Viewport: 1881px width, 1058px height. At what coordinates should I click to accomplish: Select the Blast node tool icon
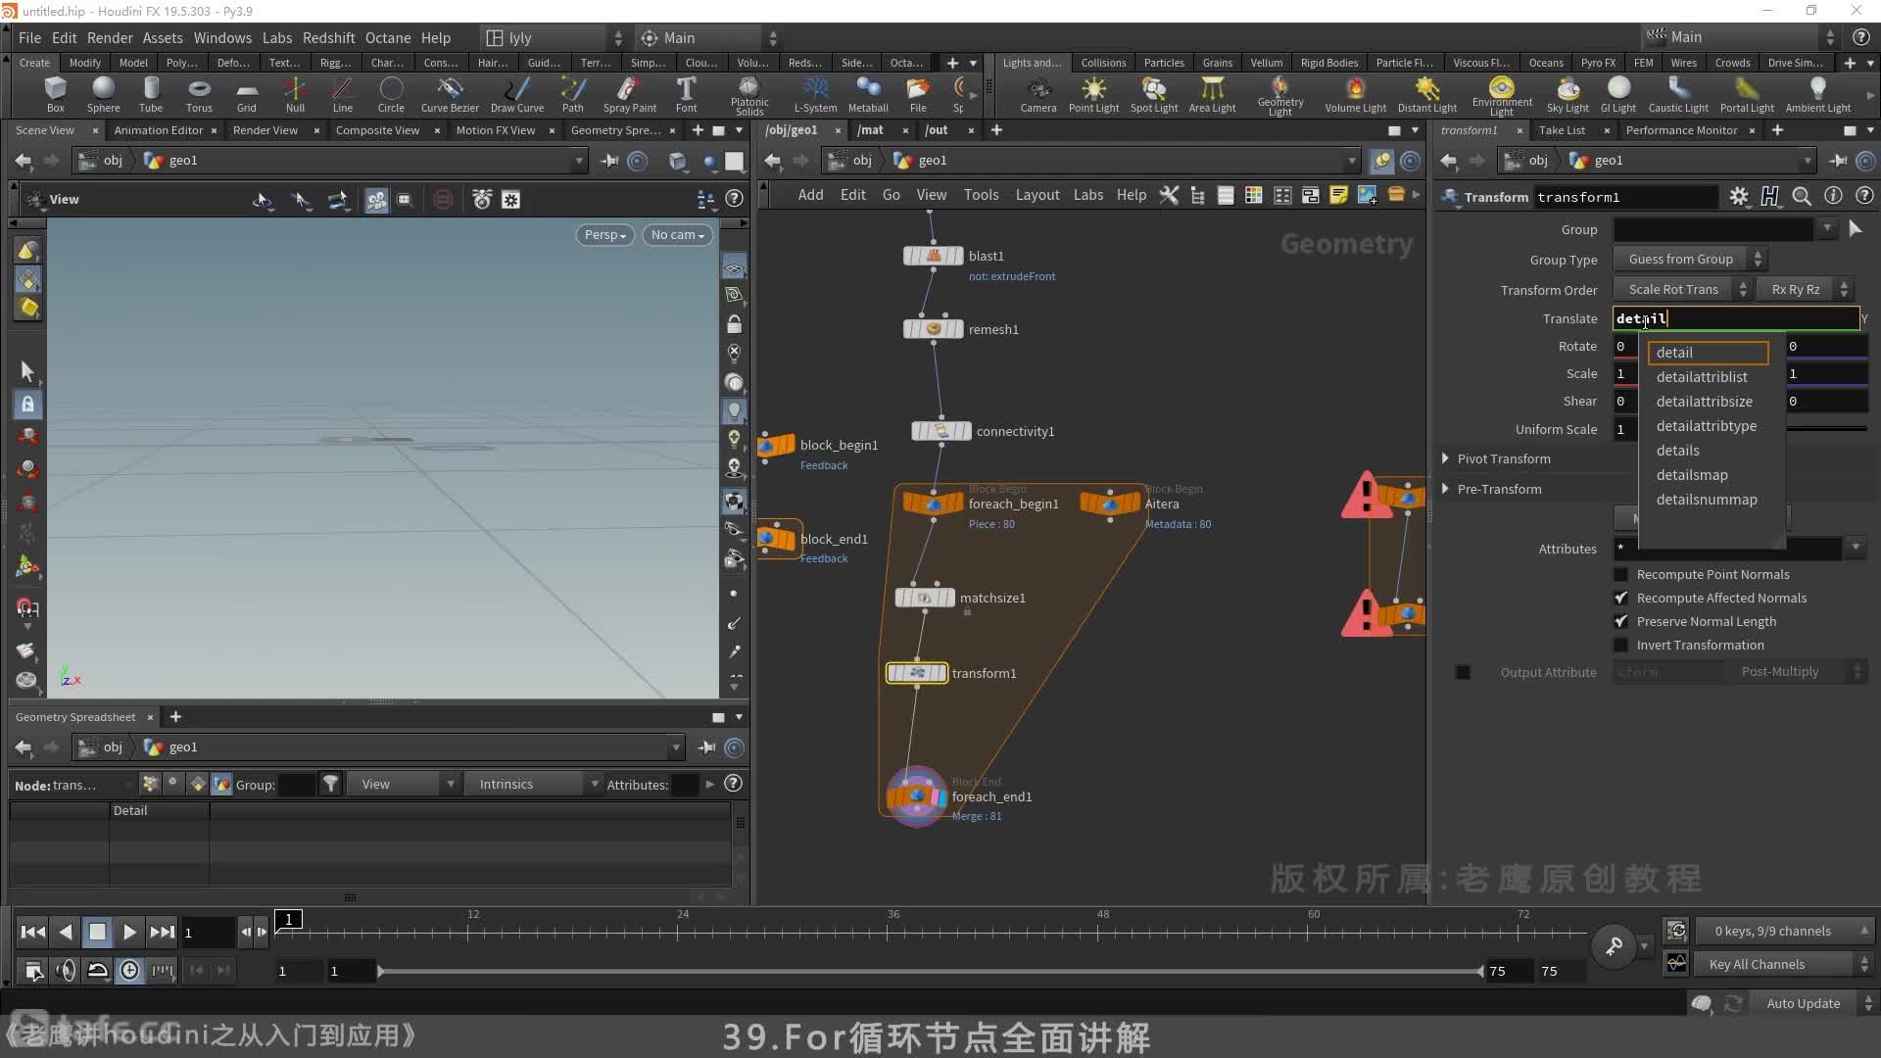click(933, 255)
